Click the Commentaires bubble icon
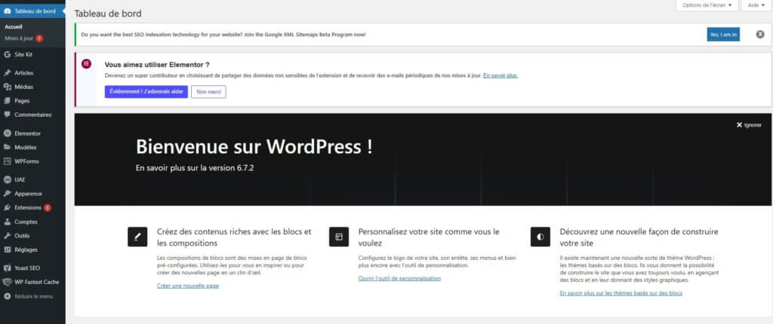The width and height of the screenshot is (773, 324). [x=7, y=115]
